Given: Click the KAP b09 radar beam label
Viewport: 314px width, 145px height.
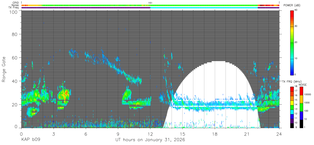Looking at the screenshot, I should (x=30, y=140).
